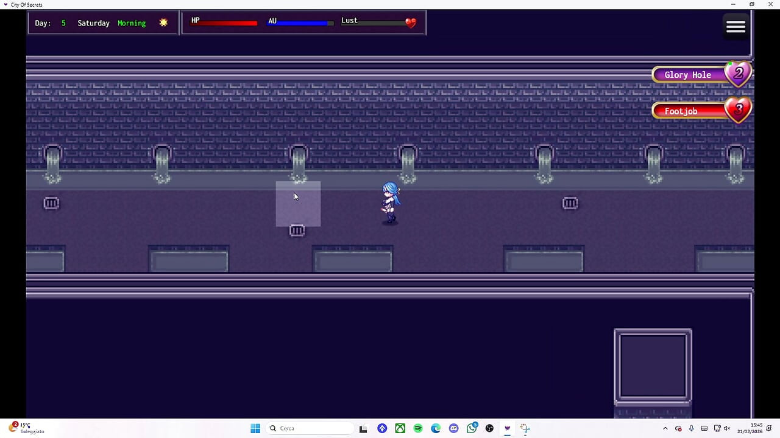Open the black square taskbar app beside search
Viewport: 780px width, 438px height.
point(363,428)
